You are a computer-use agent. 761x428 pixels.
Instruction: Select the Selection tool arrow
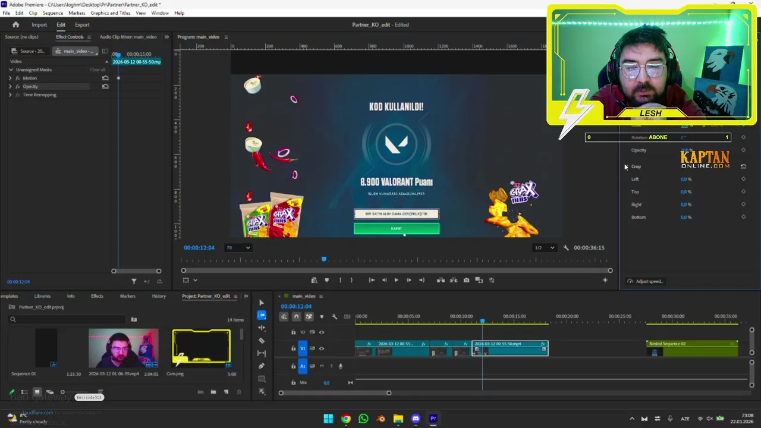coord(262,303)
